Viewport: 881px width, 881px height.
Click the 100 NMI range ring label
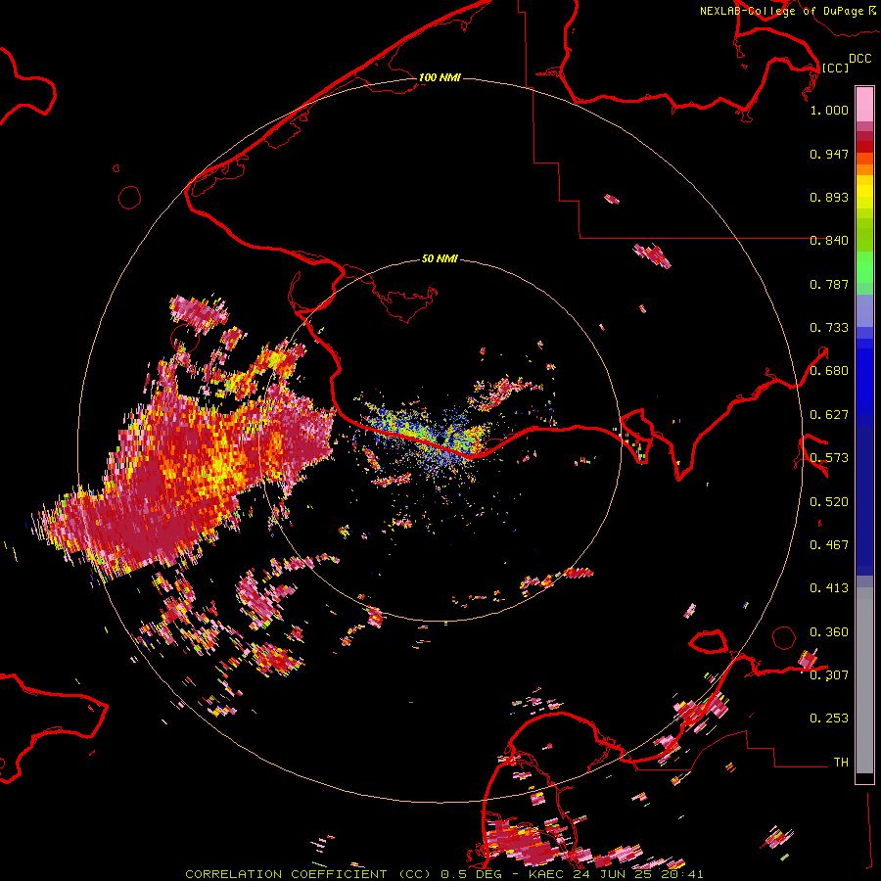coord(440,77)
